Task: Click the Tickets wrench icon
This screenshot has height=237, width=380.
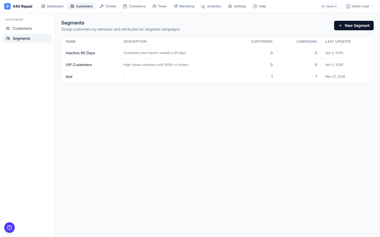Action: point(102,6)
